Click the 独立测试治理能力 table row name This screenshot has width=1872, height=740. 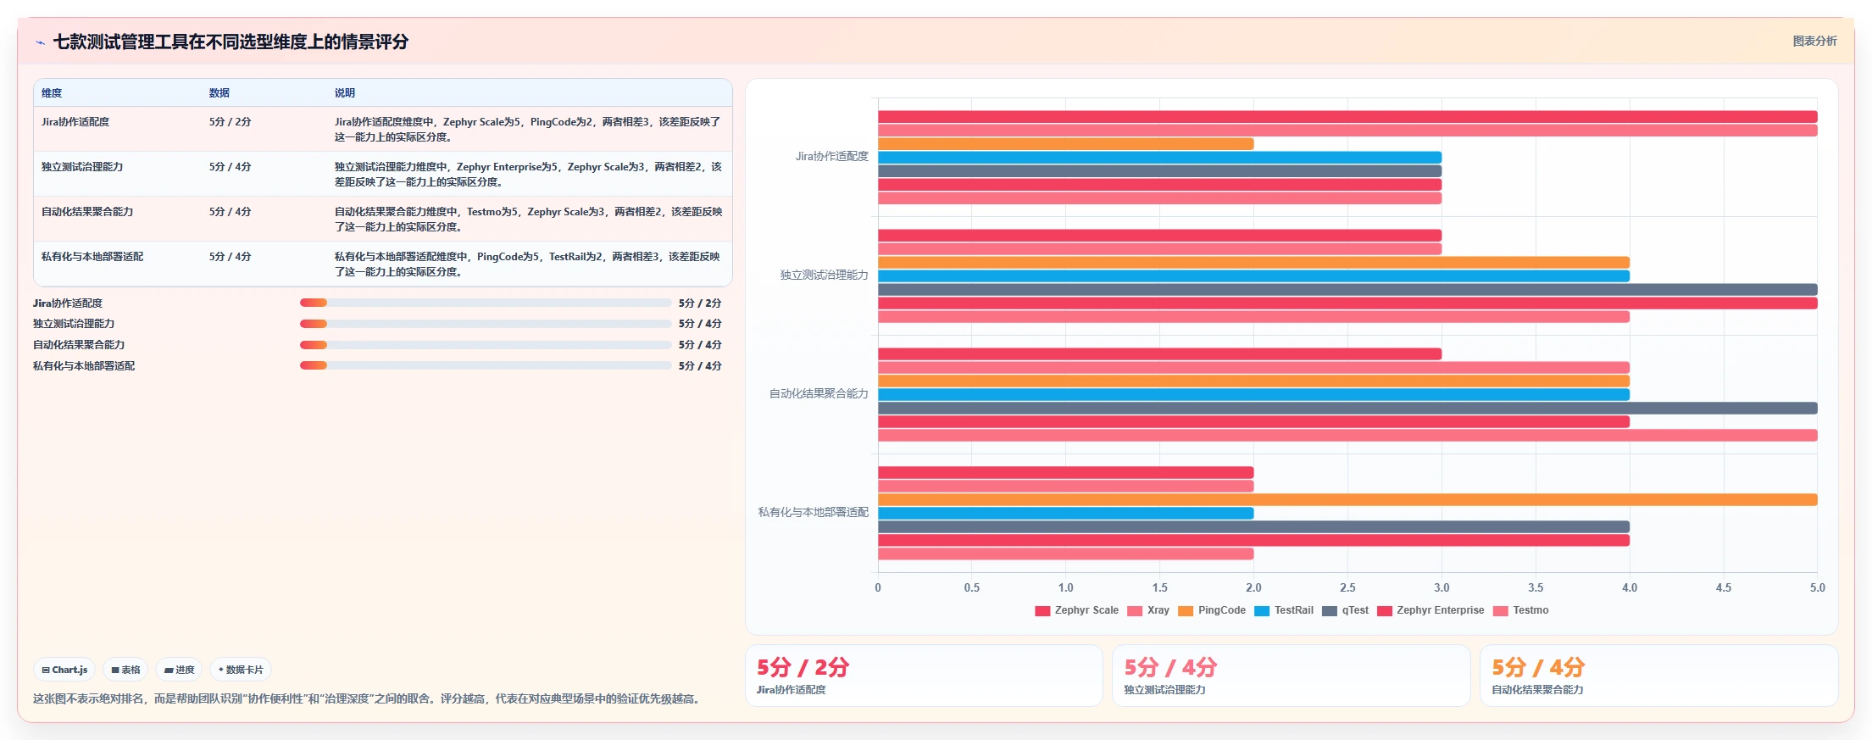[x=82, y=167]
